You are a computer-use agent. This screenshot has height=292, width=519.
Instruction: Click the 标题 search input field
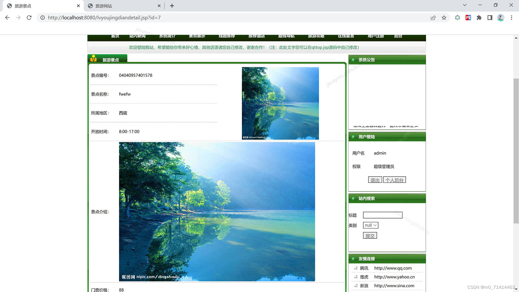[x=382, y=215]
